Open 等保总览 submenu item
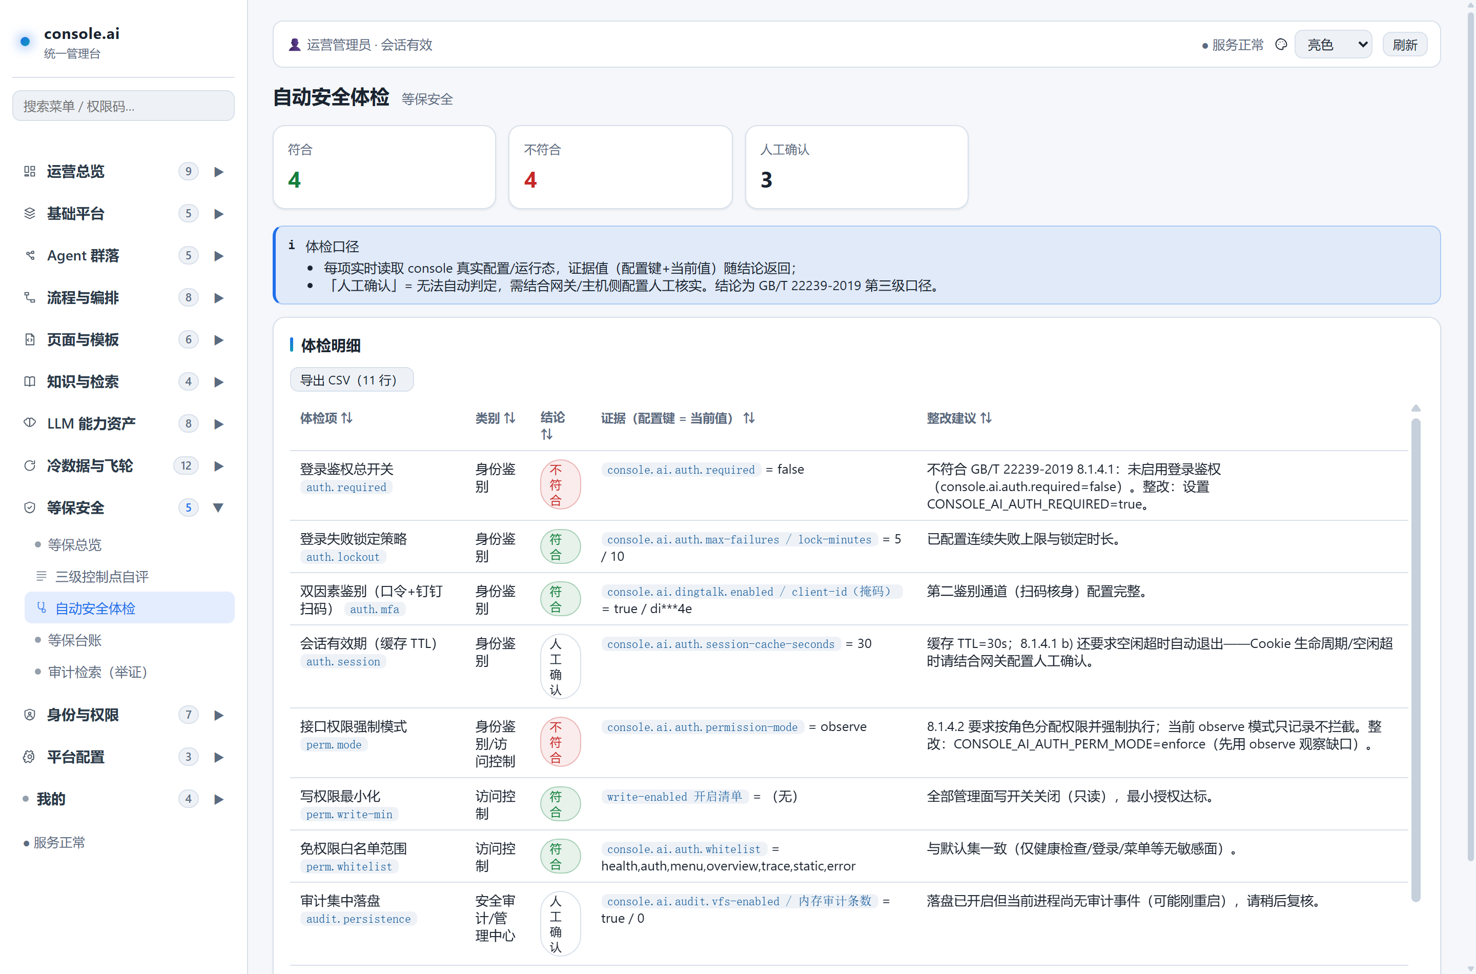The height and width of the screenshot is (974, 1476). click(x=129, y=545)
